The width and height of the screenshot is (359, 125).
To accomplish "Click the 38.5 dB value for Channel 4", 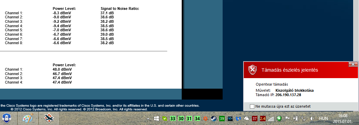I will coord(107,26).
